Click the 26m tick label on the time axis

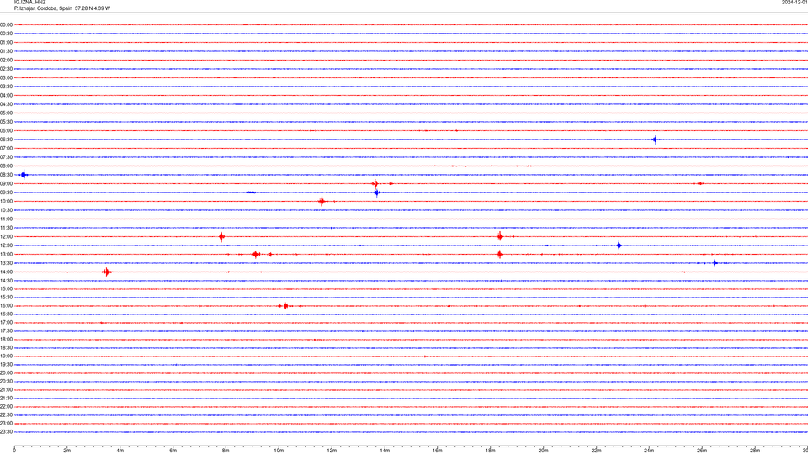tap(702, 451)
